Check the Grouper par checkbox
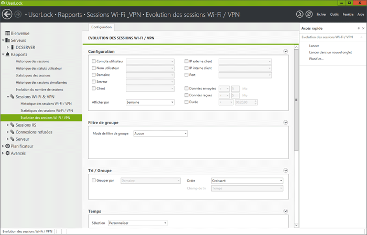The height and width of the screenshot is (235, 367). 94,181
